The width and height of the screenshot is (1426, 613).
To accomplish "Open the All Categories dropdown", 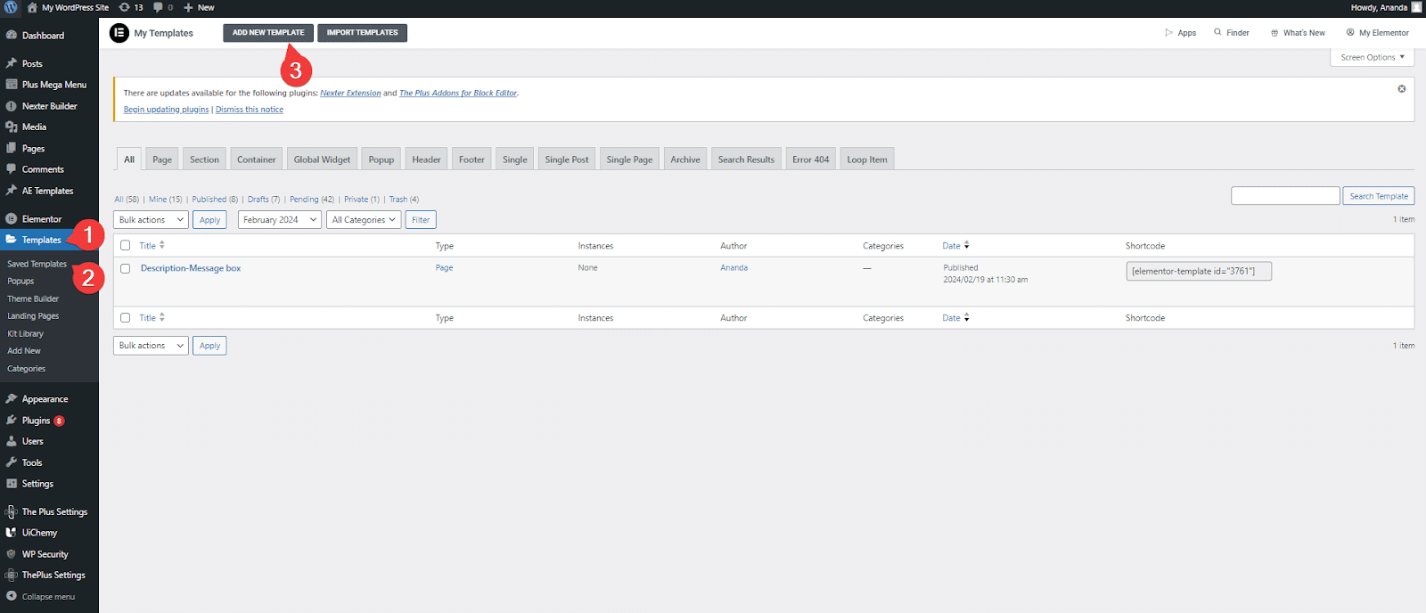I will 364,220.
